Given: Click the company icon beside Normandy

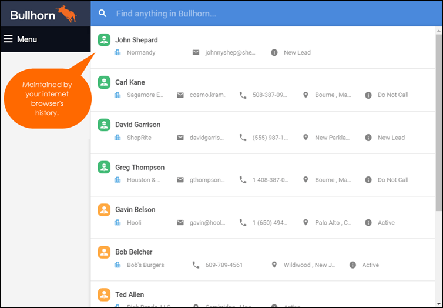Looking at the screenshot, I should [x=118, y=52].
